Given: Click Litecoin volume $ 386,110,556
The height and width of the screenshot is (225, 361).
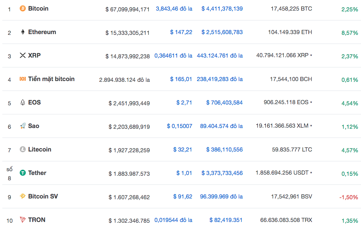Looking at the screenshot, I should pos(224,150).
